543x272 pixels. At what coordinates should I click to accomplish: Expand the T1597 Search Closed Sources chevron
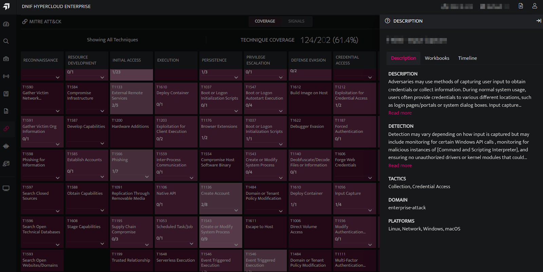[x=58, y=211]
